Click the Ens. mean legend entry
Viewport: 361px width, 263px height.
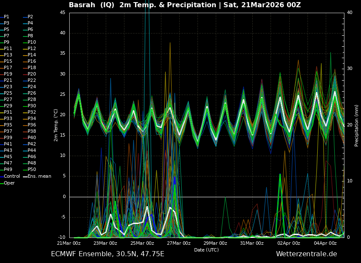pos(39,176)
